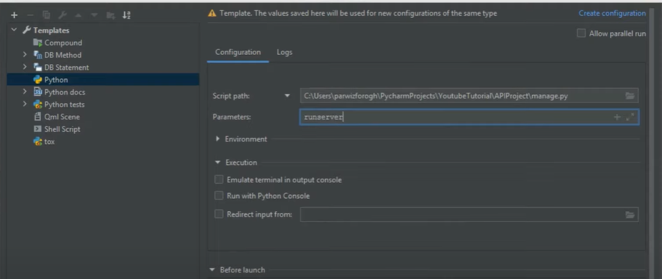
Task: Select the DB Statement template
Action: 67,67
